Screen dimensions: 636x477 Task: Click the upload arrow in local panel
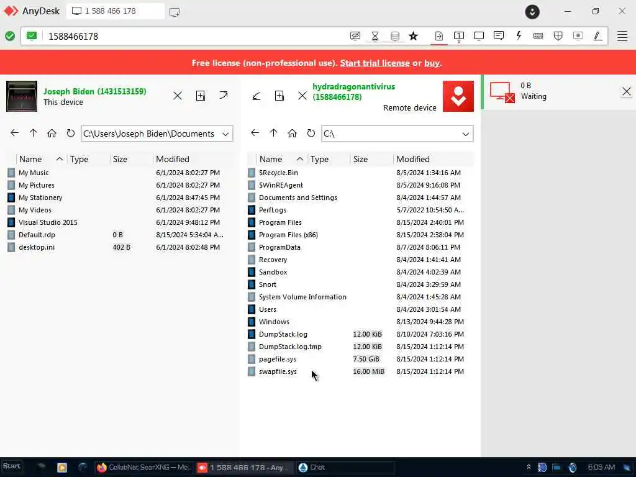point(224,95)
